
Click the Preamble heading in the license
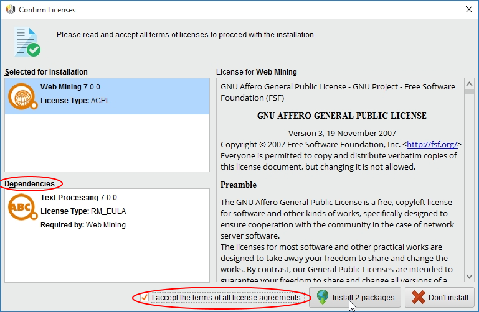[x=238, y=185]
